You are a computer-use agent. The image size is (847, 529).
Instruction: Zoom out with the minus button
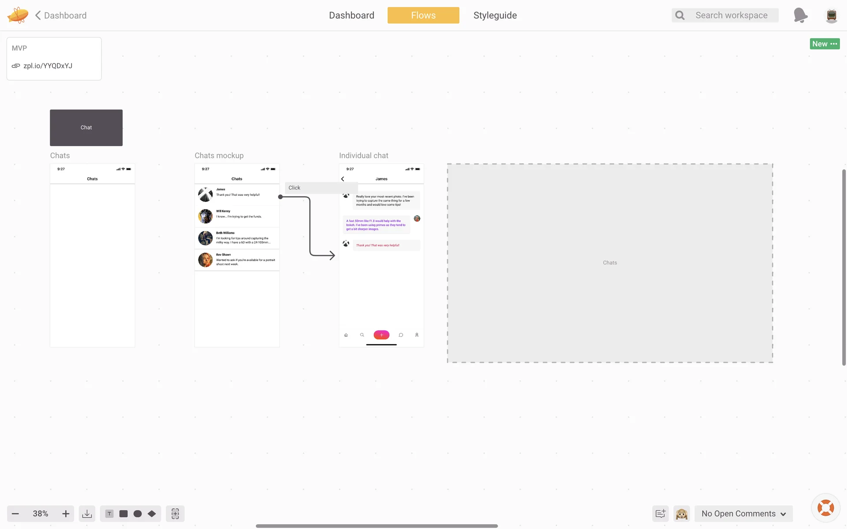[x=15, y=514]
